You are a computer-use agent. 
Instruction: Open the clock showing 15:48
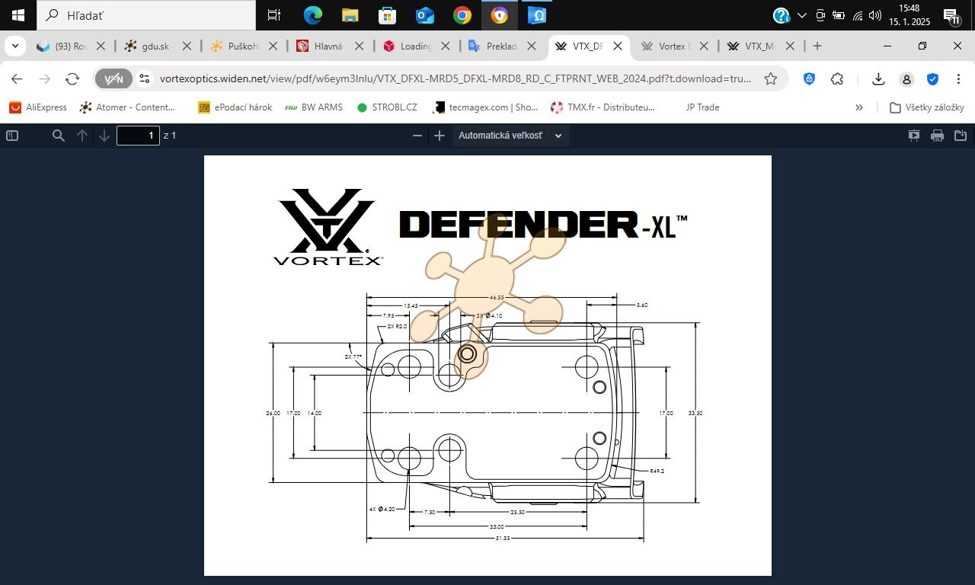coord(909,15)
